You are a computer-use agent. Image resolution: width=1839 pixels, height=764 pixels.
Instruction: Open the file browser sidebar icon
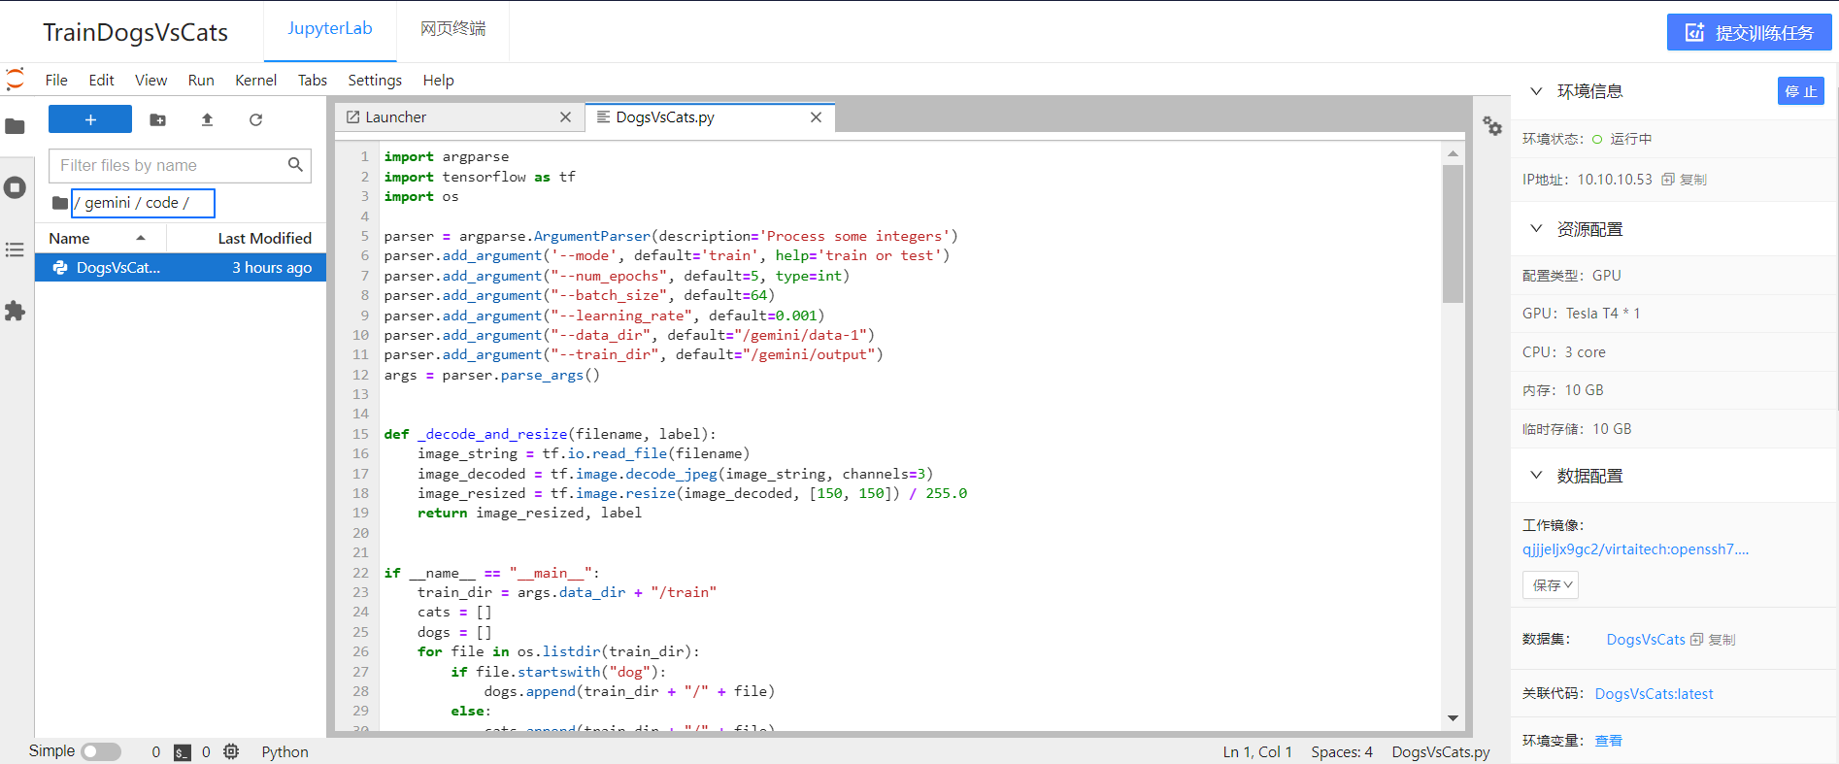15,126
